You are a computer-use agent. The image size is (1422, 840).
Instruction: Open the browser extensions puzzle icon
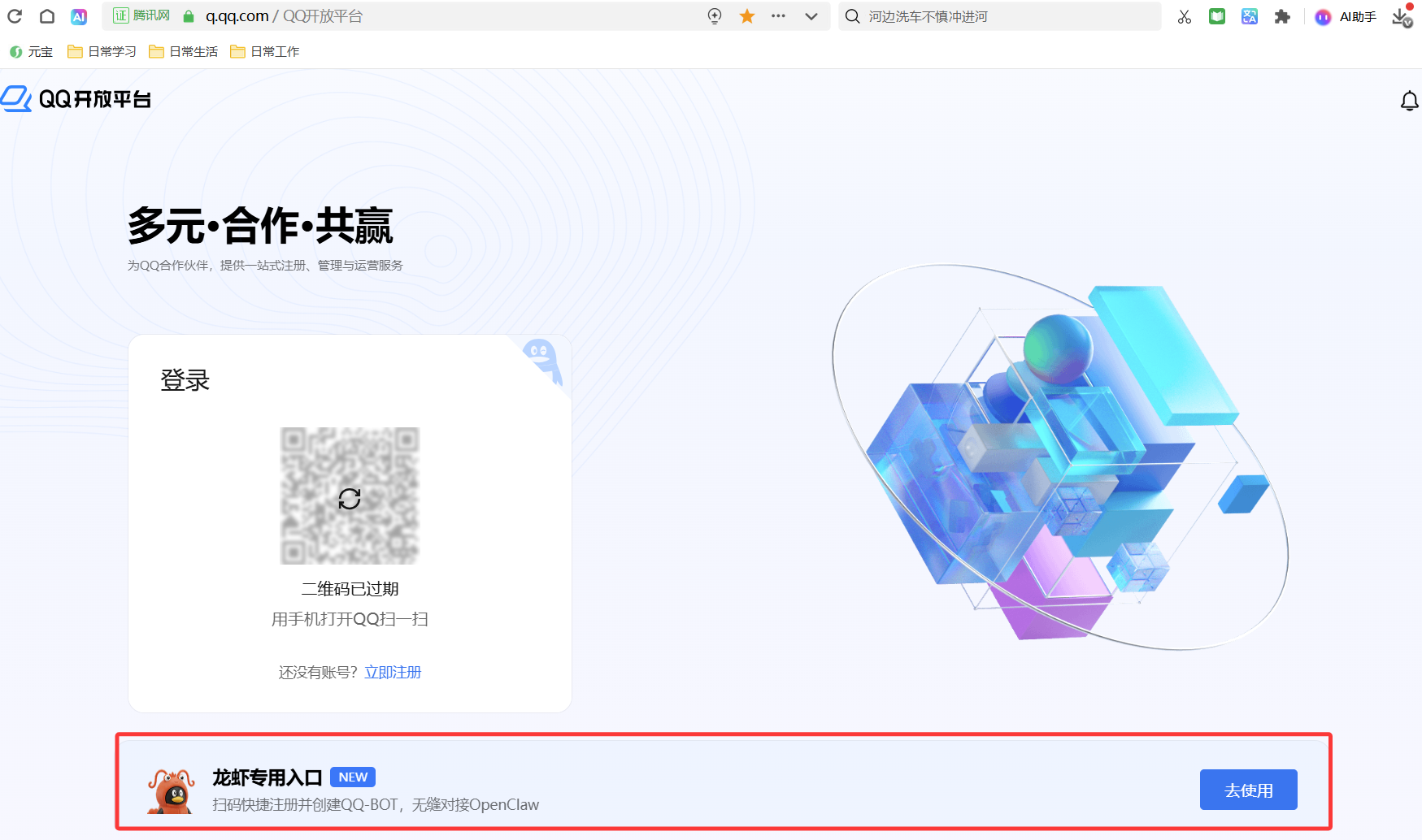1282,16
